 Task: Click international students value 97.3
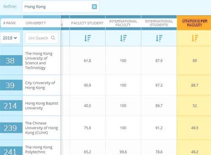click(159, 85)
